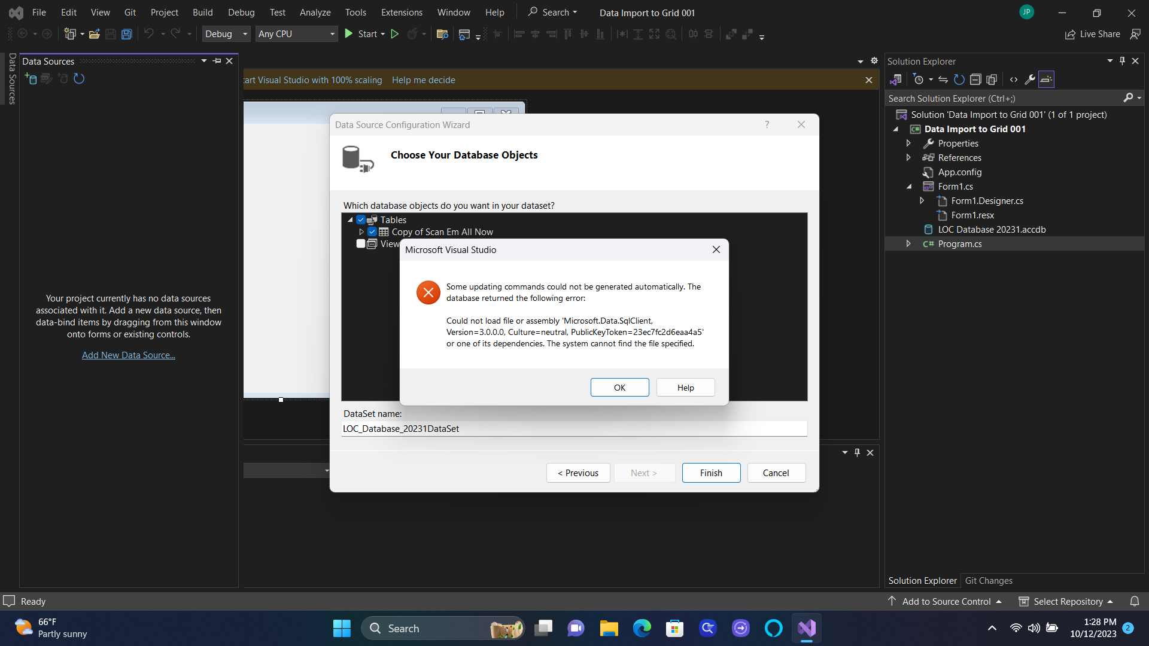The image size is (1149, 646).
Task: Open File Explorer from the taskbar
Action: coord(609,629)
